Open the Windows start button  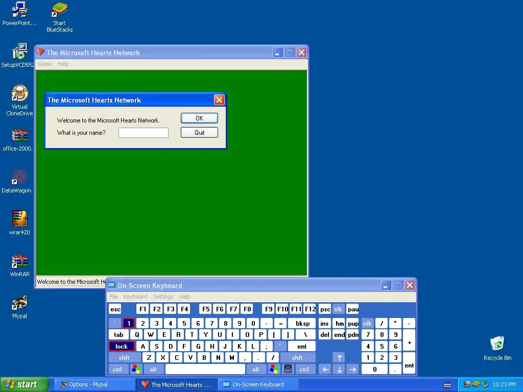pyautogui.click(x=24, y=385)
